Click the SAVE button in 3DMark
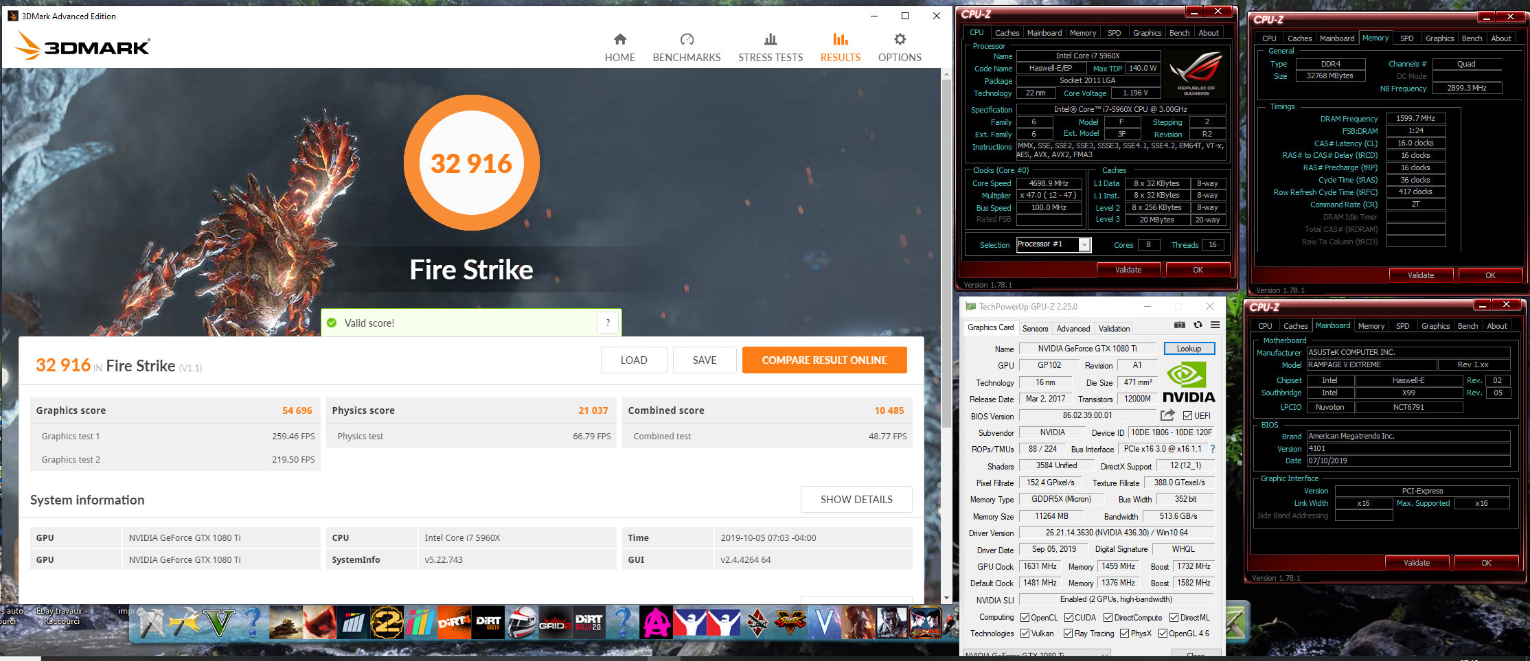 click(x=705, y=360)
